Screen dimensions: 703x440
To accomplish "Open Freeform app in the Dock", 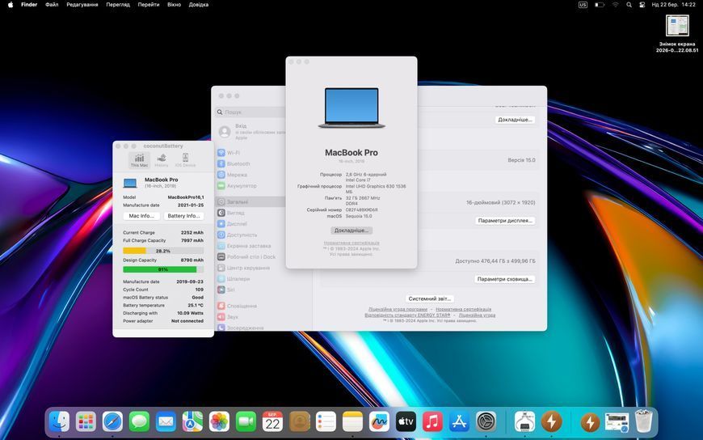I will pyautogui.click(x=379, y=421).
